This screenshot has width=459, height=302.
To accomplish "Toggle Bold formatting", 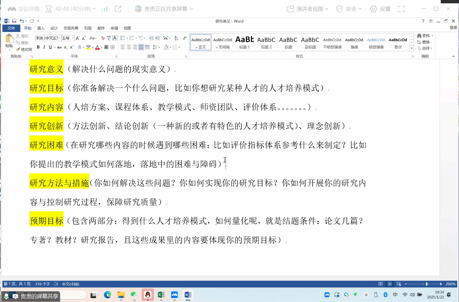I will 38,47.
